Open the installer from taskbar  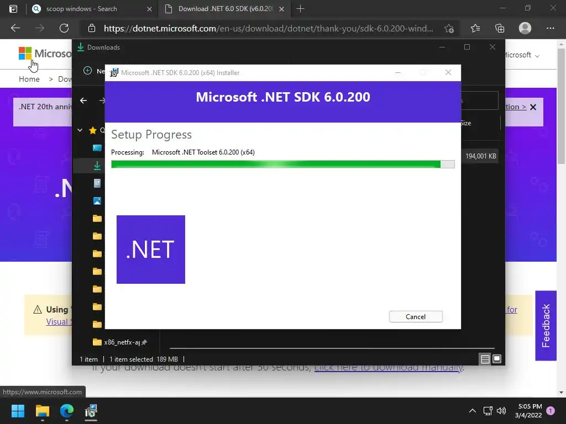[x=91, y=411]
